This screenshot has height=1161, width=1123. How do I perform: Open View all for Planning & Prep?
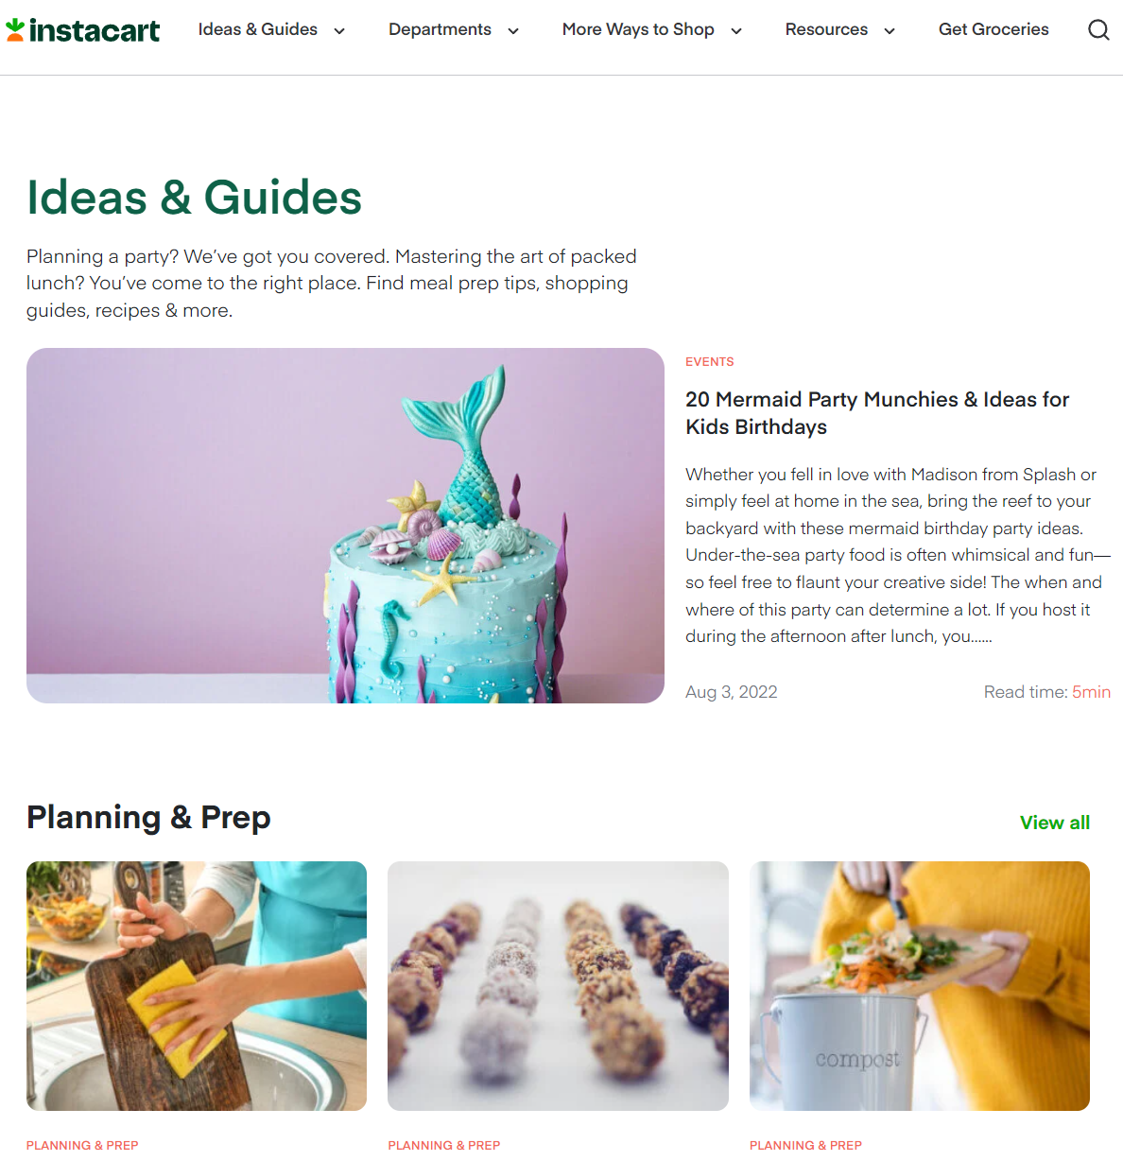(1055, 823)
